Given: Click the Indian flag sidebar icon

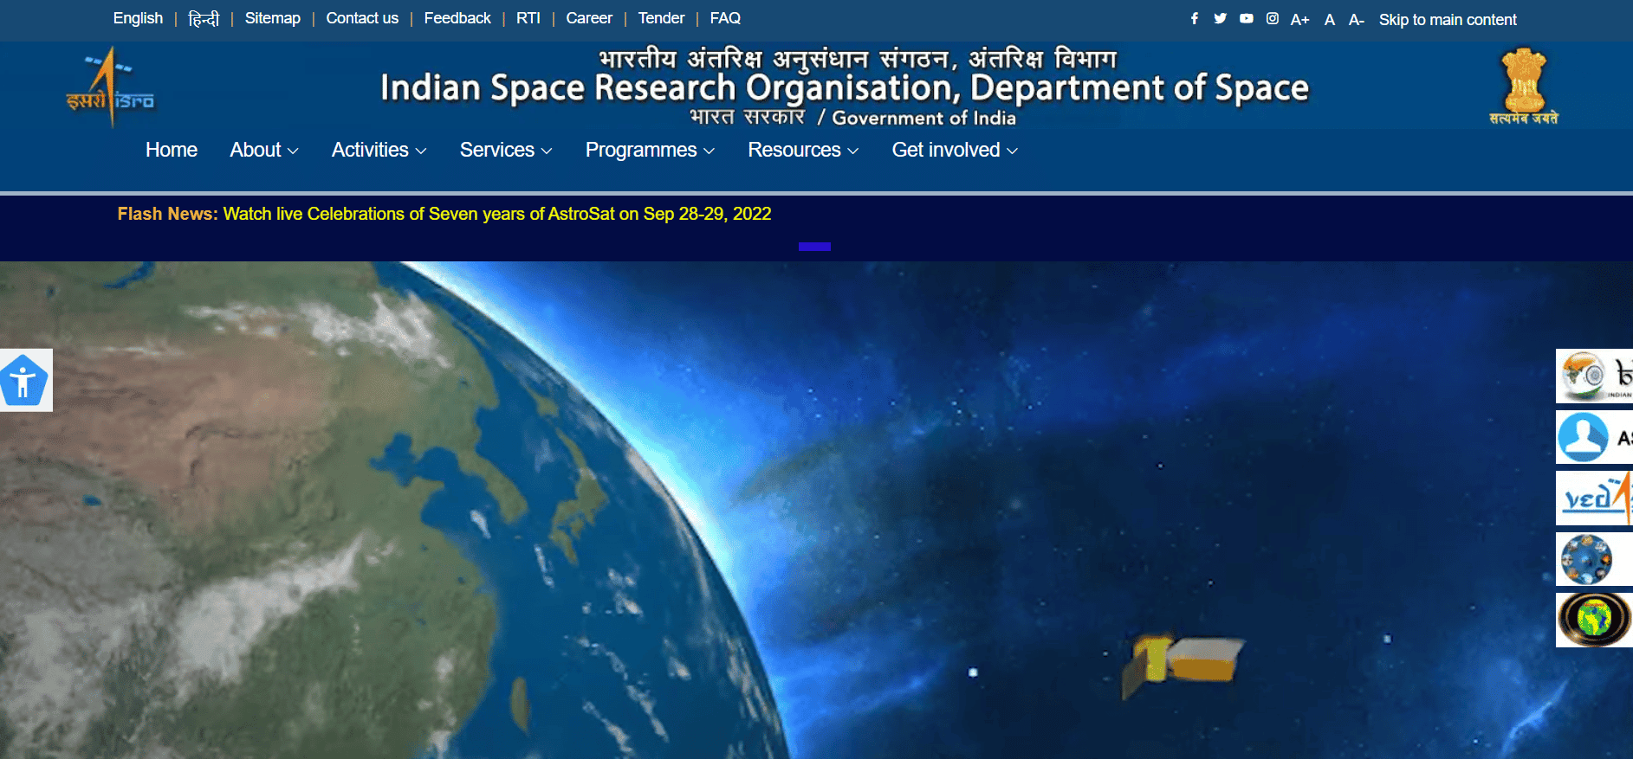Looking at the screenshot, I should point(1594,376).
